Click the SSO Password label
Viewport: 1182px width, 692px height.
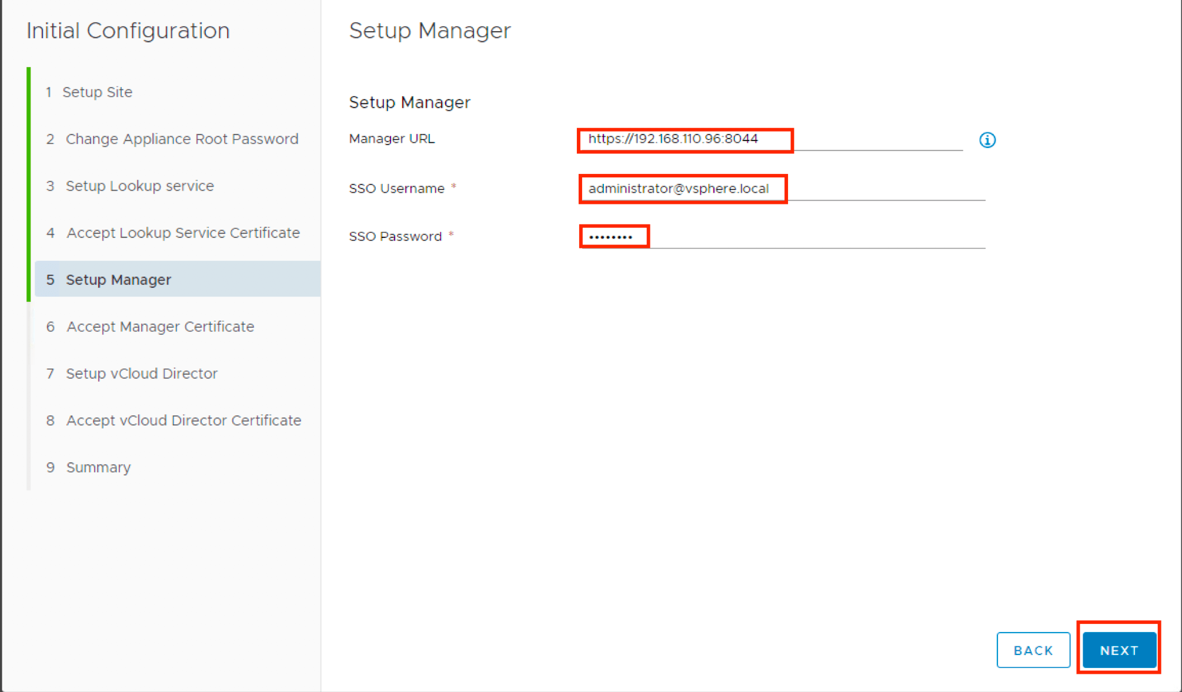395,237
